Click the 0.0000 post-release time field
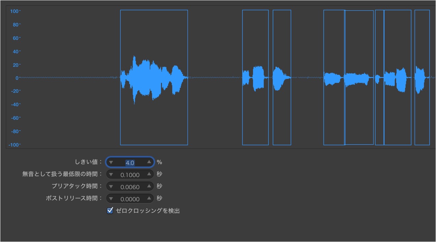Viewport: 436px width, 242px height. [x=130, y=199]
